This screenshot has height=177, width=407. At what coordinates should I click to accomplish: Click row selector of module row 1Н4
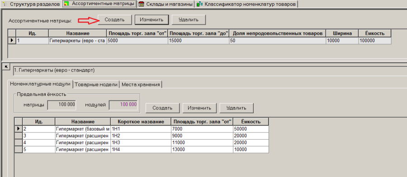[x=19, y=150]
